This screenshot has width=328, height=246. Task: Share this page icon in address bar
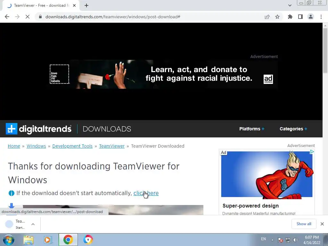[x=267, y=17]
